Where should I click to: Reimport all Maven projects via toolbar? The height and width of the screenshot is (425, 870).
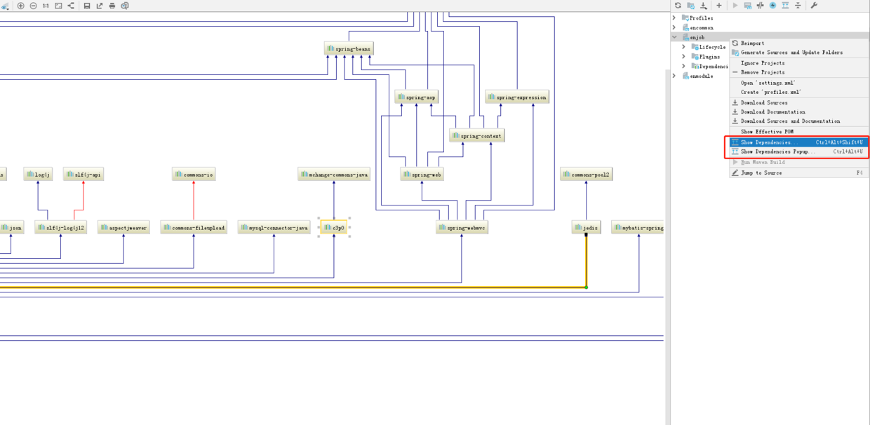point(678,6)
